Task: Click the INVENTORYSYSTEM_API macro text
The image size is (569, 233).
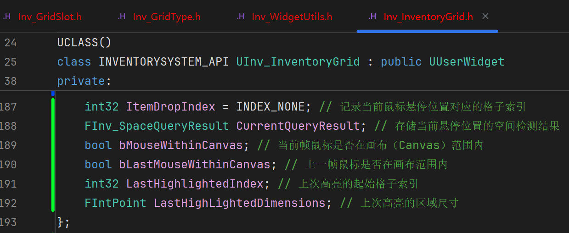Action: [164, 61]
